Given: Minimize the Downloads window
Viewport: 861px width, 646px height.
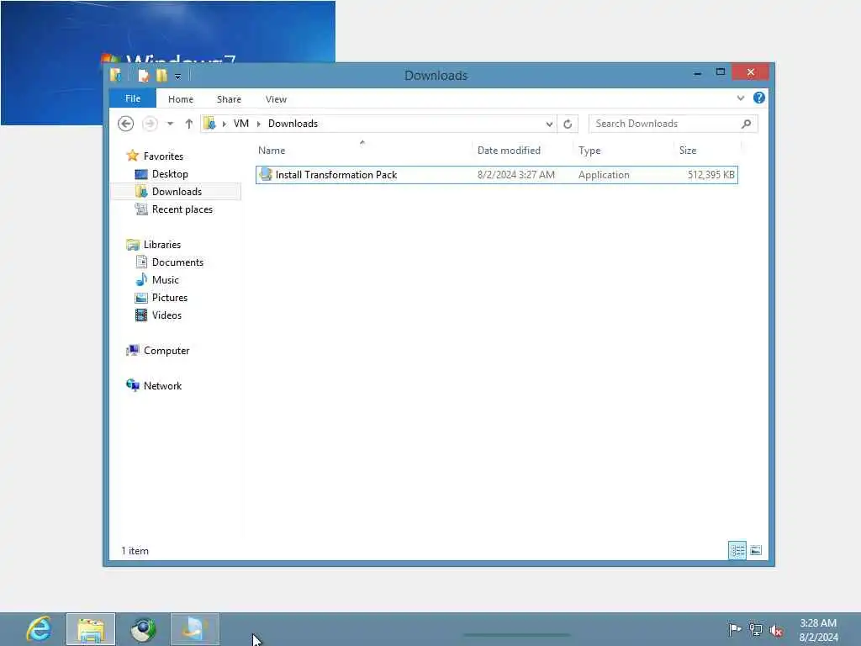Looking at the screenshot, I should tap(697, 73).
